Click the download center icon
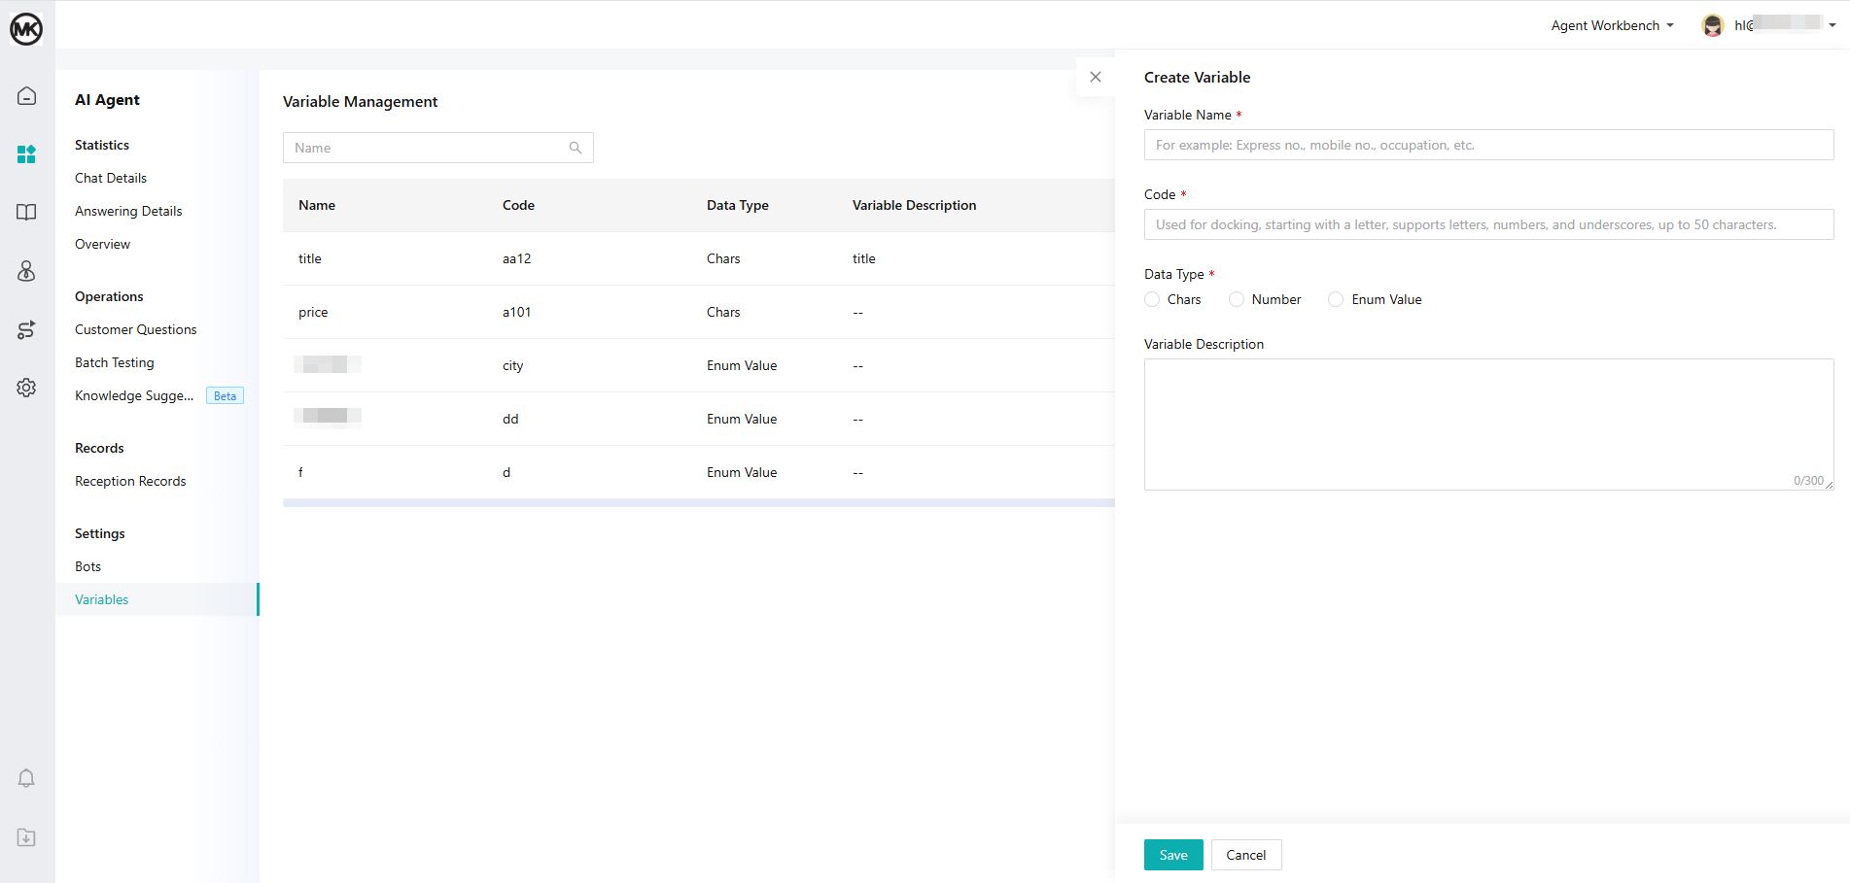The image size is (1850, 883). coord(26,837)
